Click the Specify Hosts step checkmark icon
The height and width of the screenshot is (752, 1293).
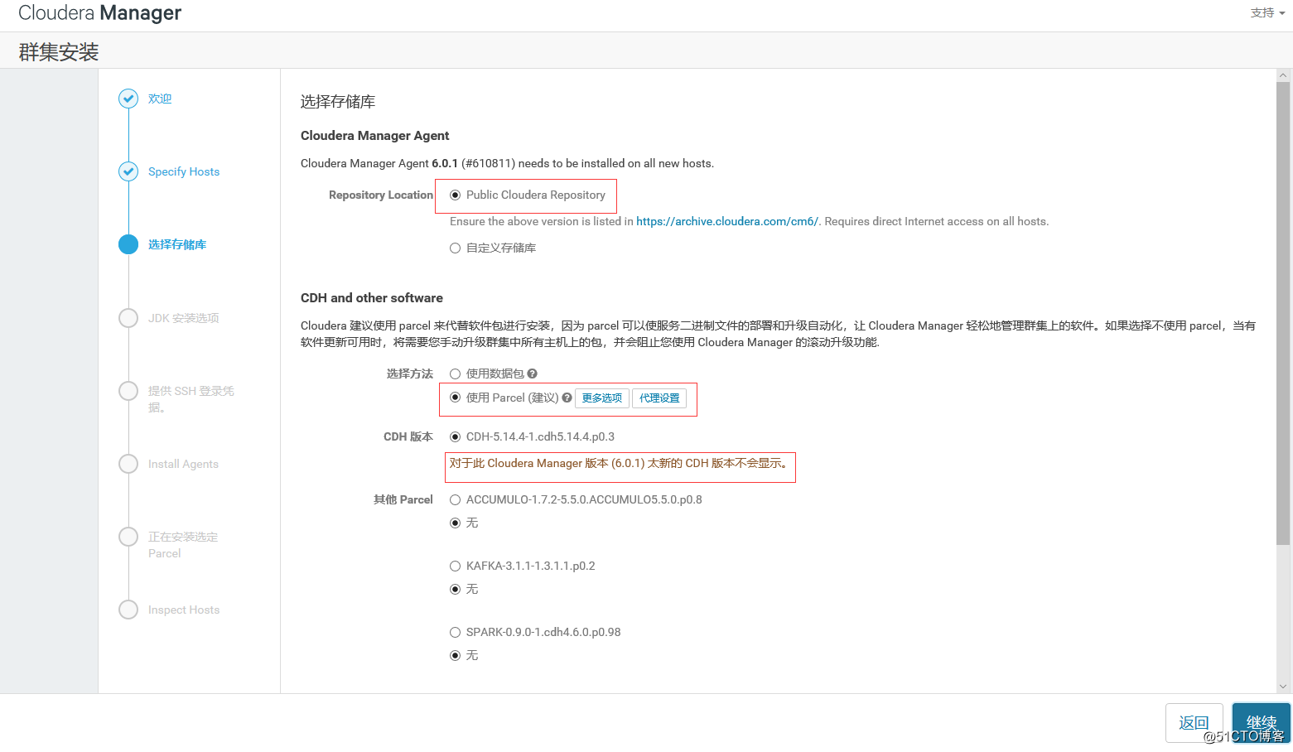click(128, 171)
